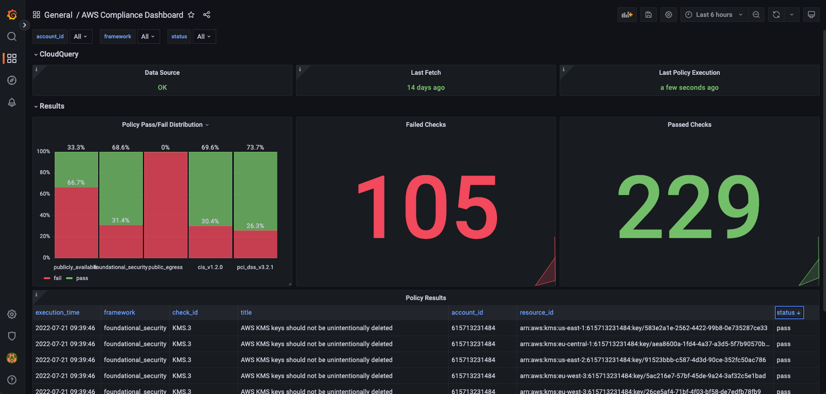Viewport: 826px width, 394px height.
Task: Open dashboard settings gear icon
Action: pos(669,15)
